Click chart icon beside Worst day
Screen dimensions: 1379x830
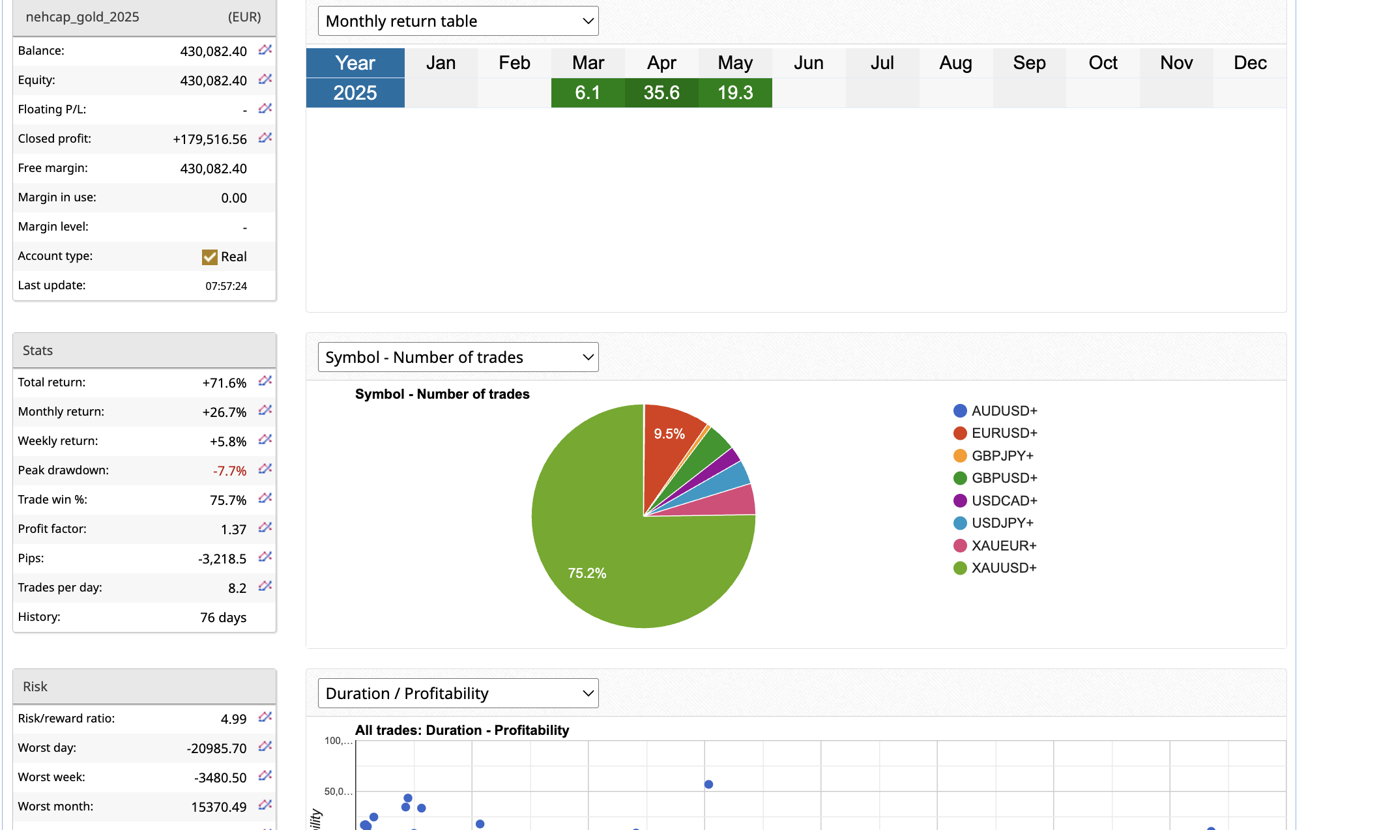point(265,747)
